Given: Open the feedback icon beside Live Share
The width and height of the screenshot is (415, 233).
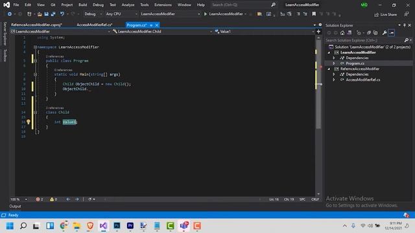Looking at the screenshot, I should tap(407, 14).
